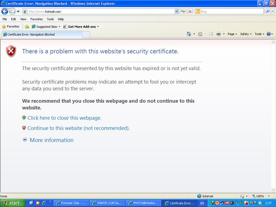Screen dimensions: 276x207
Task: Expand the quick launch chevron overflow
Action: 50,202
